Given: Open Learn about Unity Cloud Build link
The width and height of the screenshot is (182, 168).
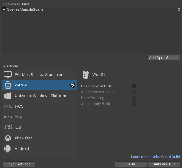Looking at the screenshot, I should pos(155,157).
